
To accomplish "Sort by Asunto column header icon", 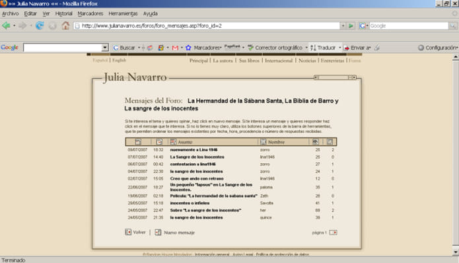I will pyautogui.click(x=173, y=142).
